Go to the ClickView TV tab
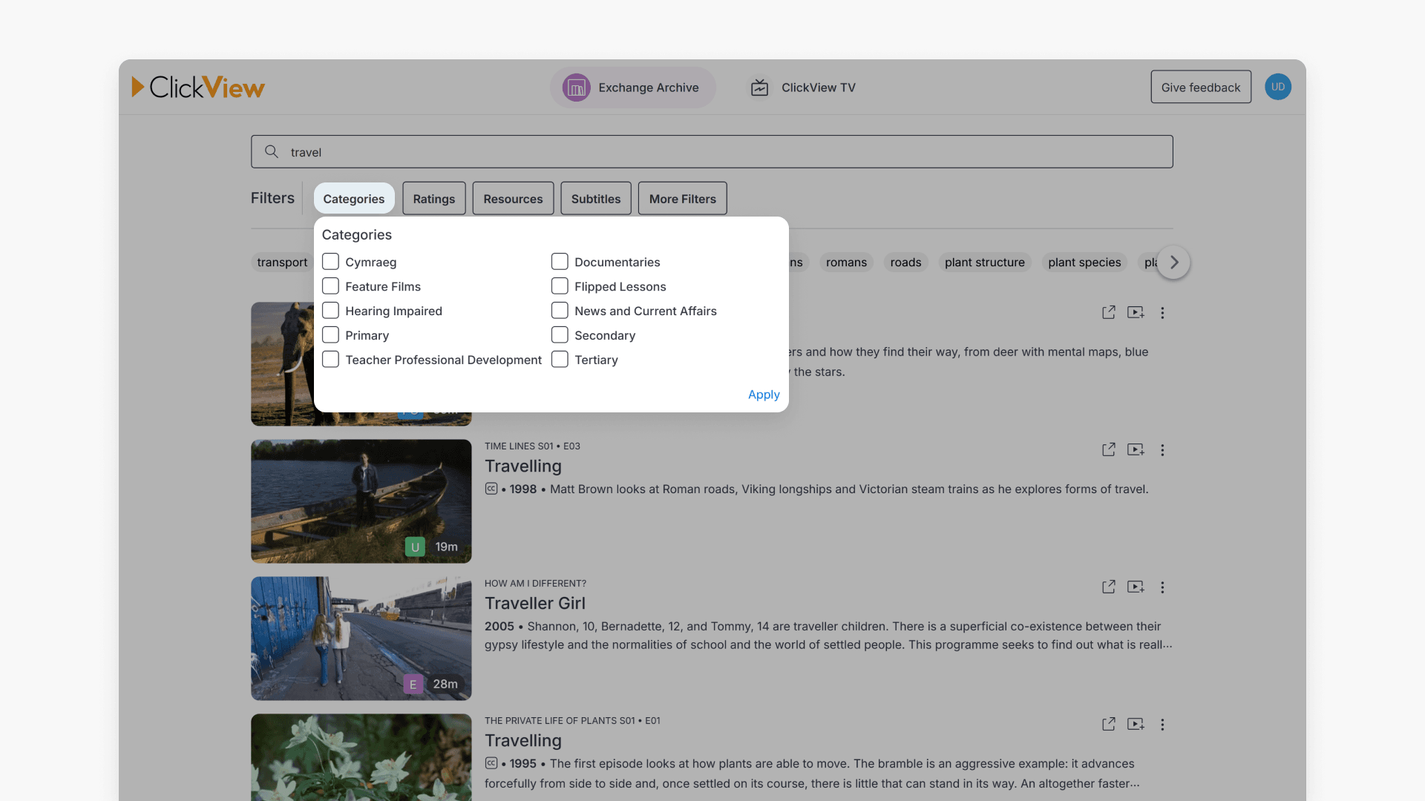This screenshot has width=1425, height=801. (803, 88)
